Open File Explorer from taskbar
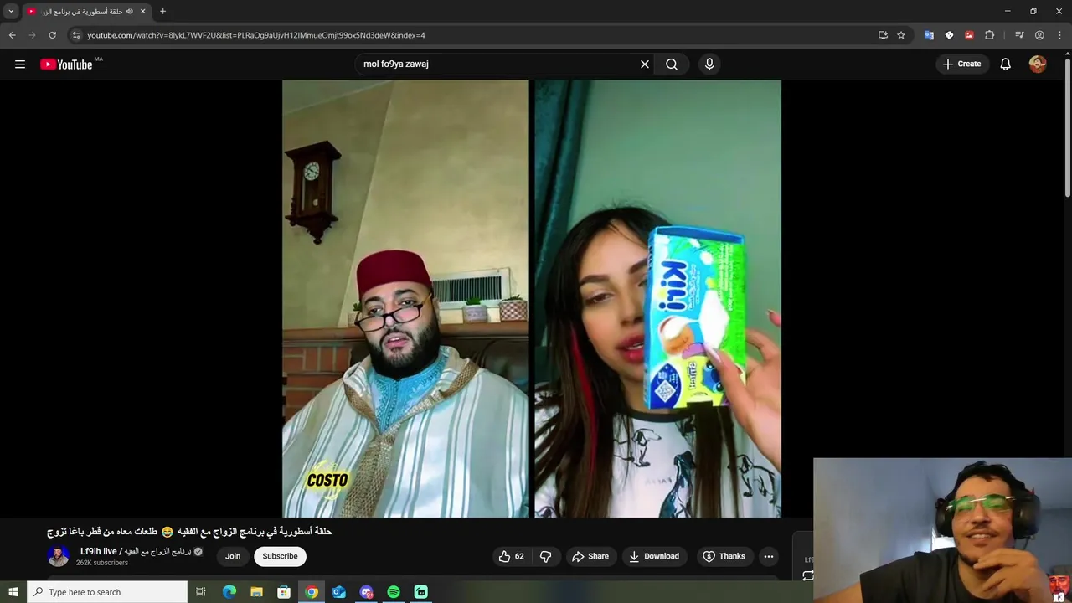1072x603 pixels. click(x=257, y=592)
